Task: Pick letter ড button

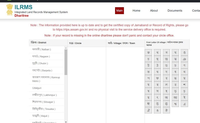Action: 166,65
